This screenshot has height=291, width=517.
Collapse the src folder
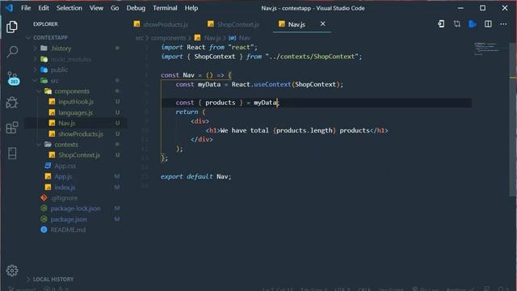tap(54, 81)
